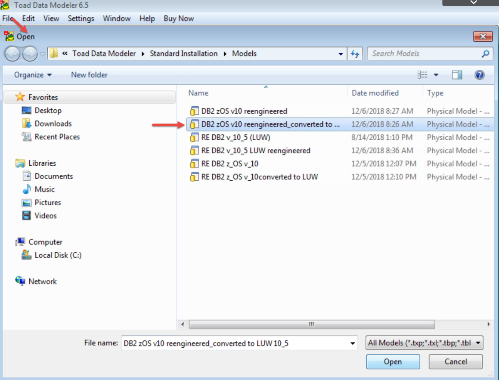Open the Pictures library

point(48,203)
